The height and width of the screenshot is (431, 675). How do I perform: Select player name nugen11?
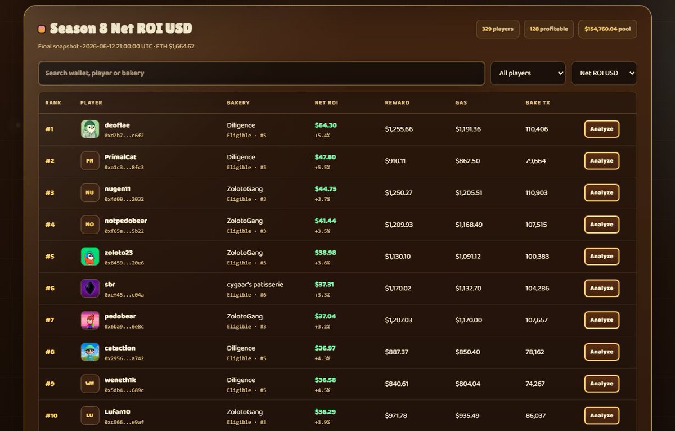[x=118, y=189]
